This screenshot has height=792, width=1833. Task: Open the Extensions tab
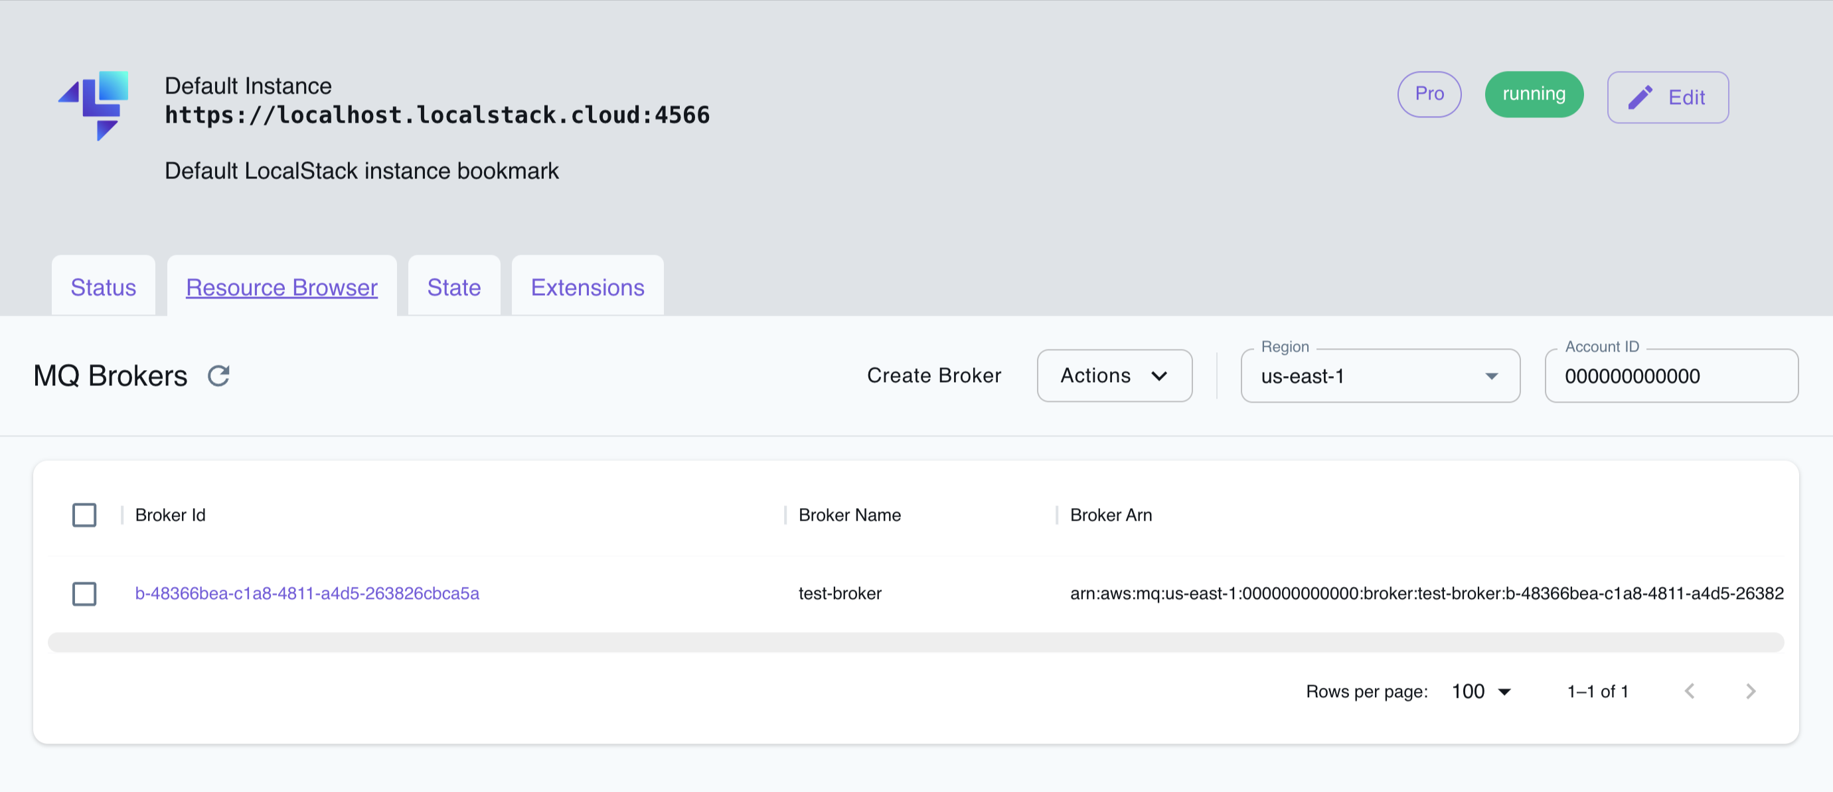(x=587, y=287)
